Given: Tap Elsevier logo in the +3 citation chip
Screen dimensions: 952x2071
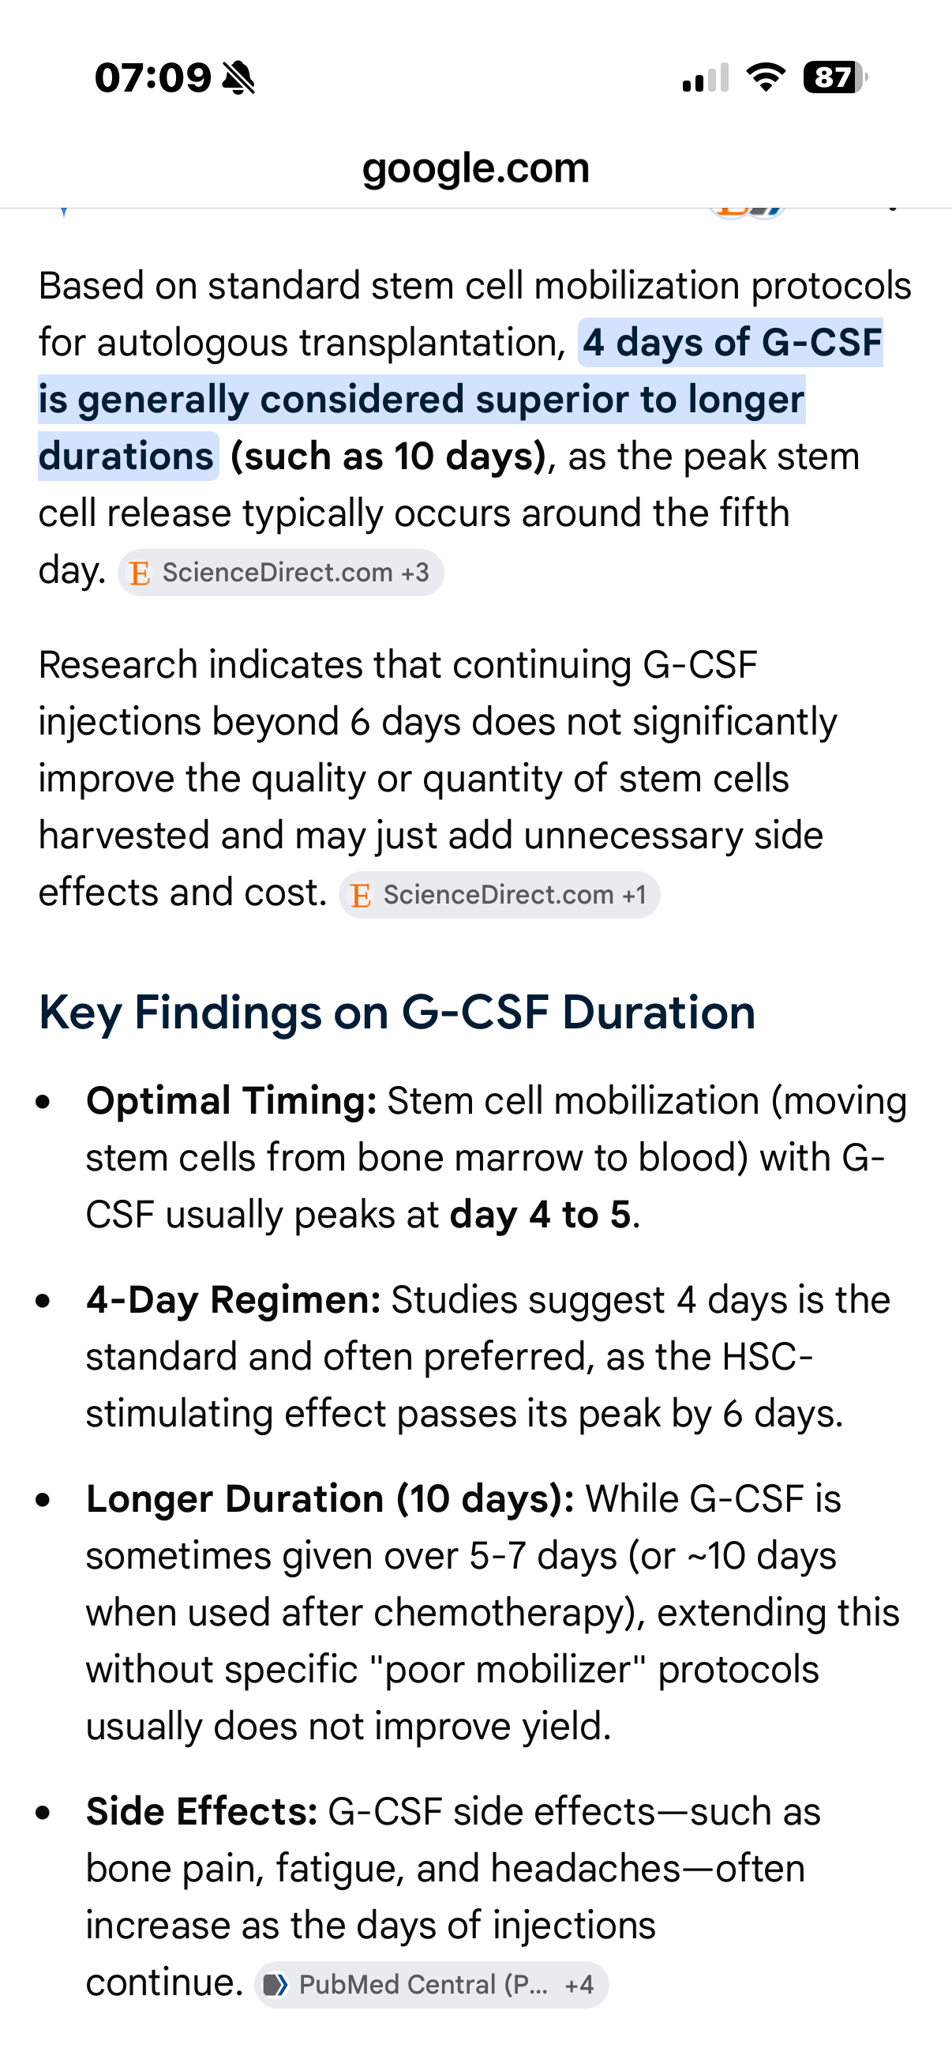Looking at the screenshot, I should click(141, 573).
